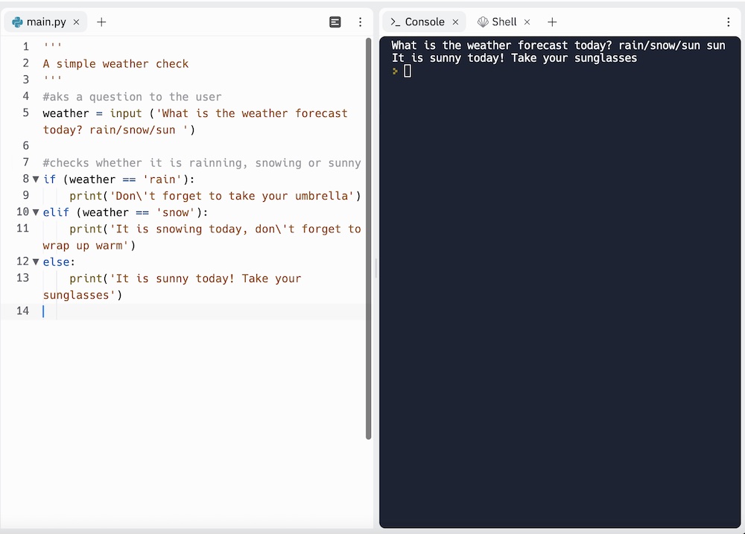
Task: Close the Shell tab
Action: (527, 22)
